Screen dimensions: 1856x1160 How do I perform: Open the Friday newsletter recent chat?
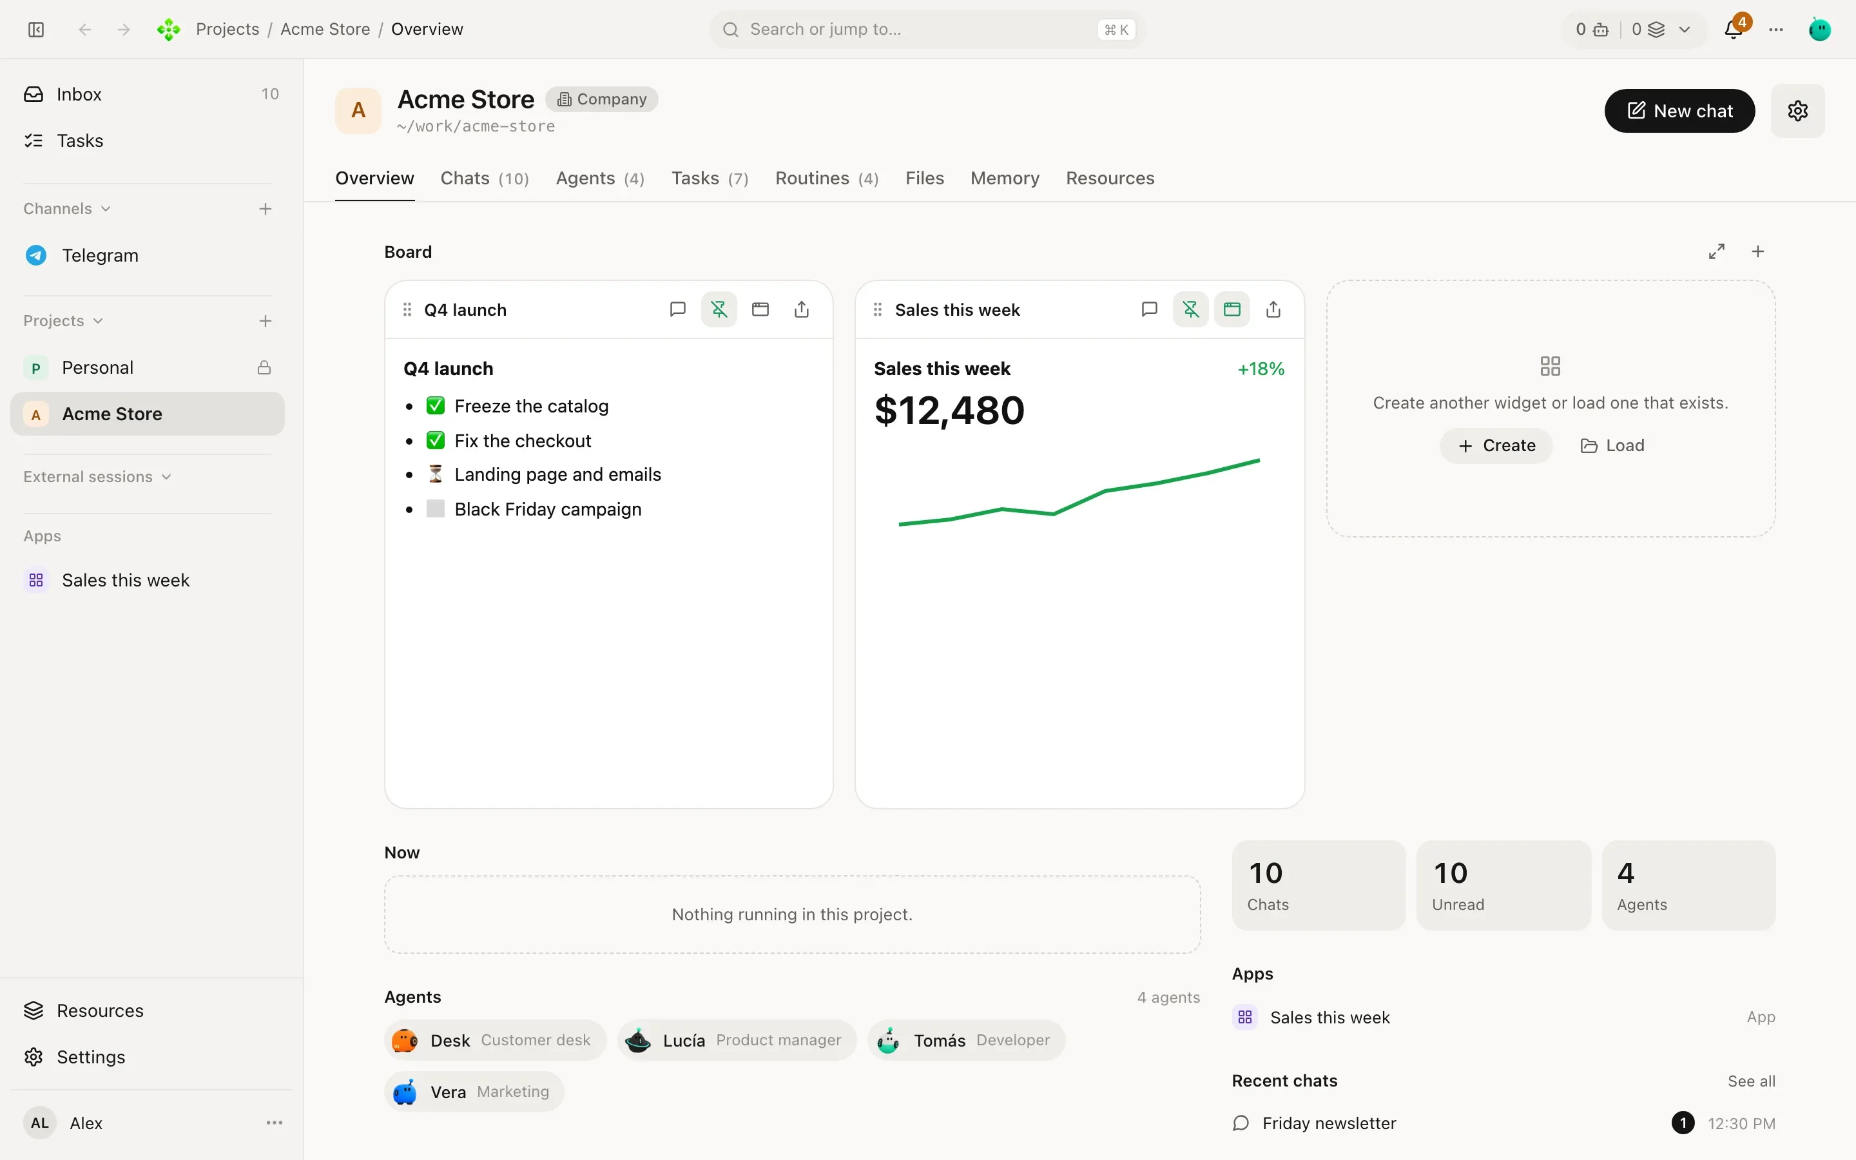[x=1503, y=1123]
